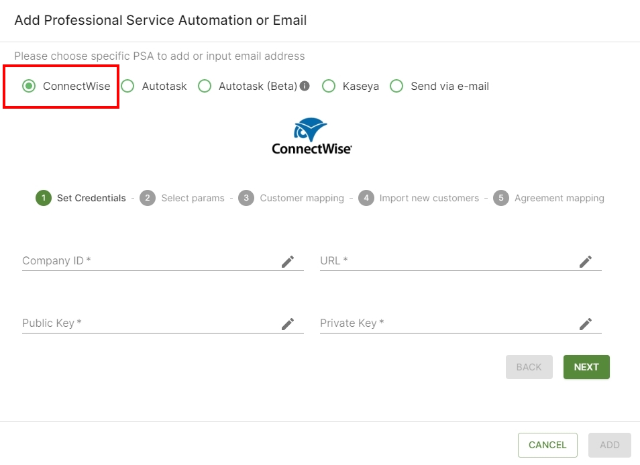Click the pencil icon in Private Key field
Screen dimensions: 640x465
(x=586, y=324)
